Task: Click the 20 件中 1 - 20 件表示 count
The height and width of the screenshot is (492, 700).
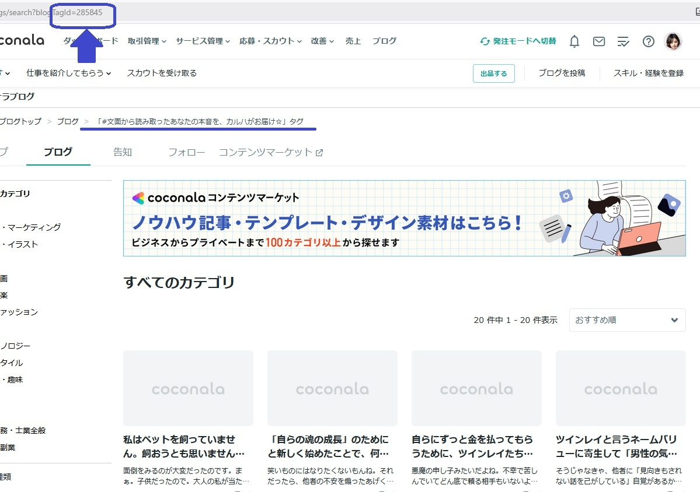Action: (516, 320)
